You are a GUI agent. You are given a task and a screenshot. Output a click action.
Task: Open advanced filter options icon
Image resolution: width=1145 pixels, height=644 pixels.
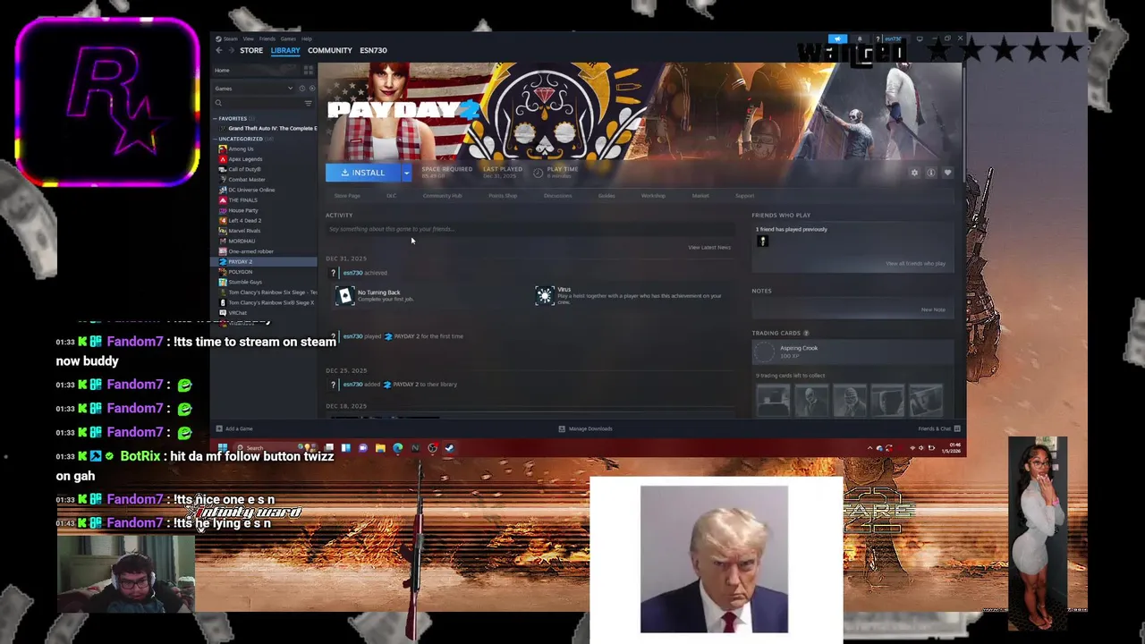pyautogui.click(x=309, y=103)
